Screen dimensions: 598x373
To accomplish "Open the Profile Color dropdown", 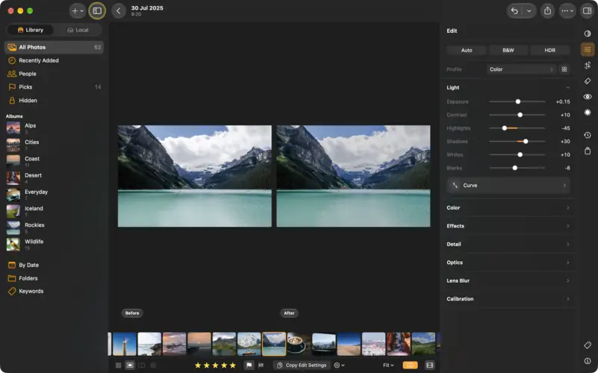I will 521,69.
